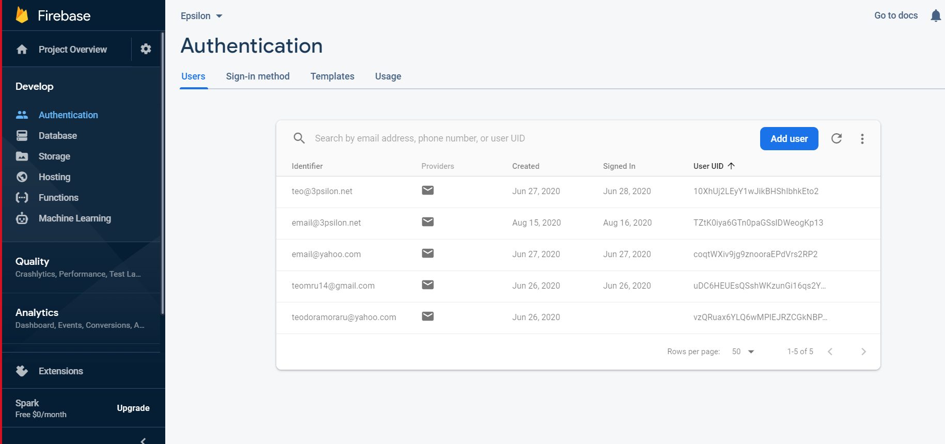Click the project settings gear icon

click(x=146, y=49)
